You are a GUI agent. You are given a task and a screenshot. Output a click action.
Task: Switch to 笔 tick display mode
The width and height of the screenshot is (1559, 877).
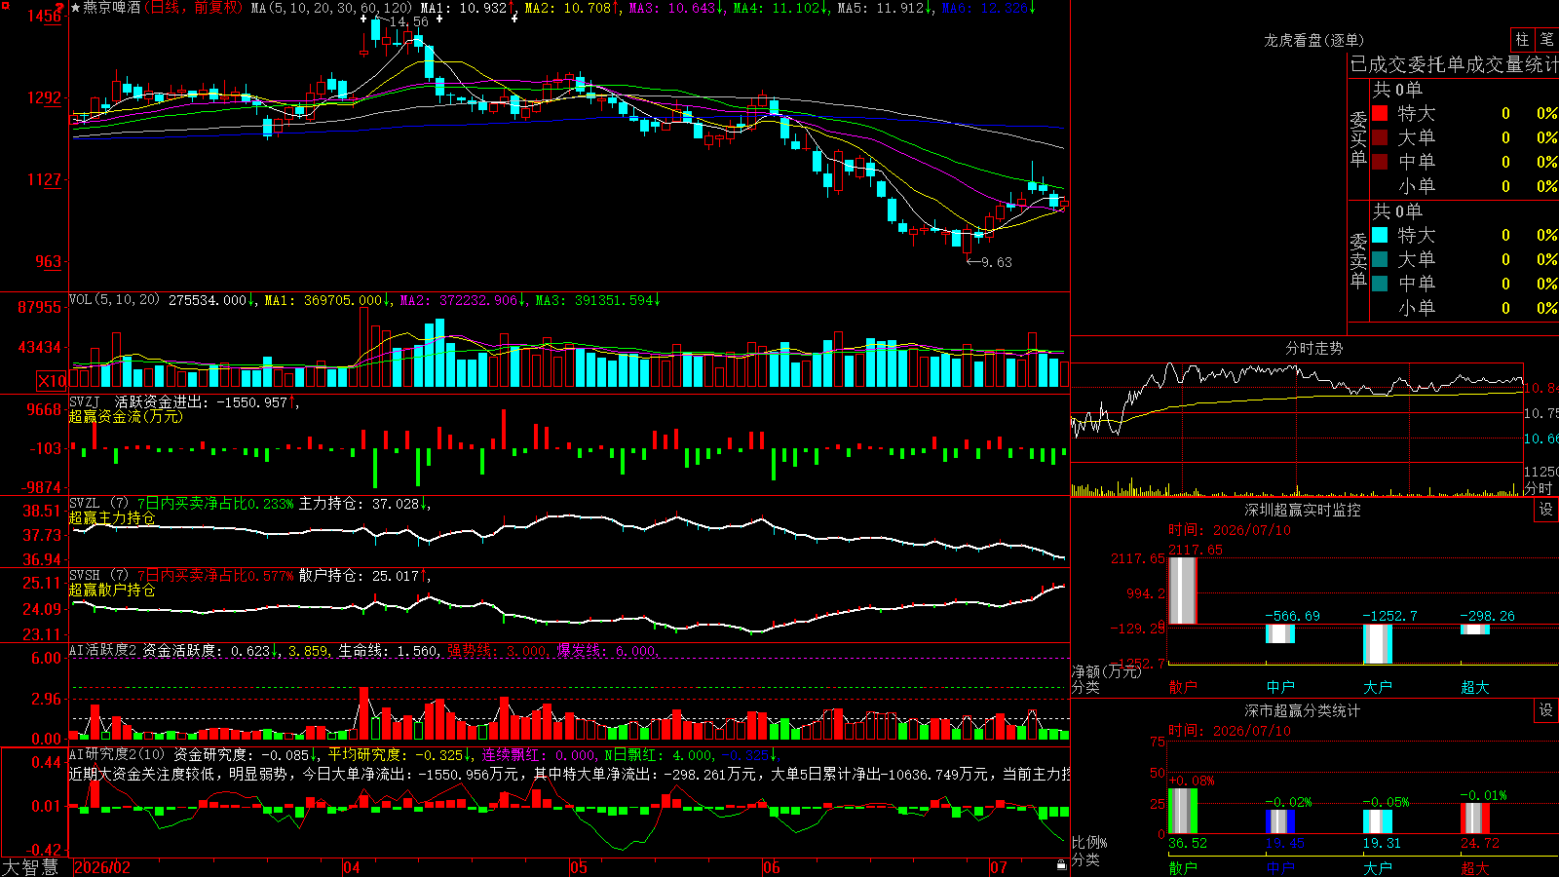[x=1546, y=39]
